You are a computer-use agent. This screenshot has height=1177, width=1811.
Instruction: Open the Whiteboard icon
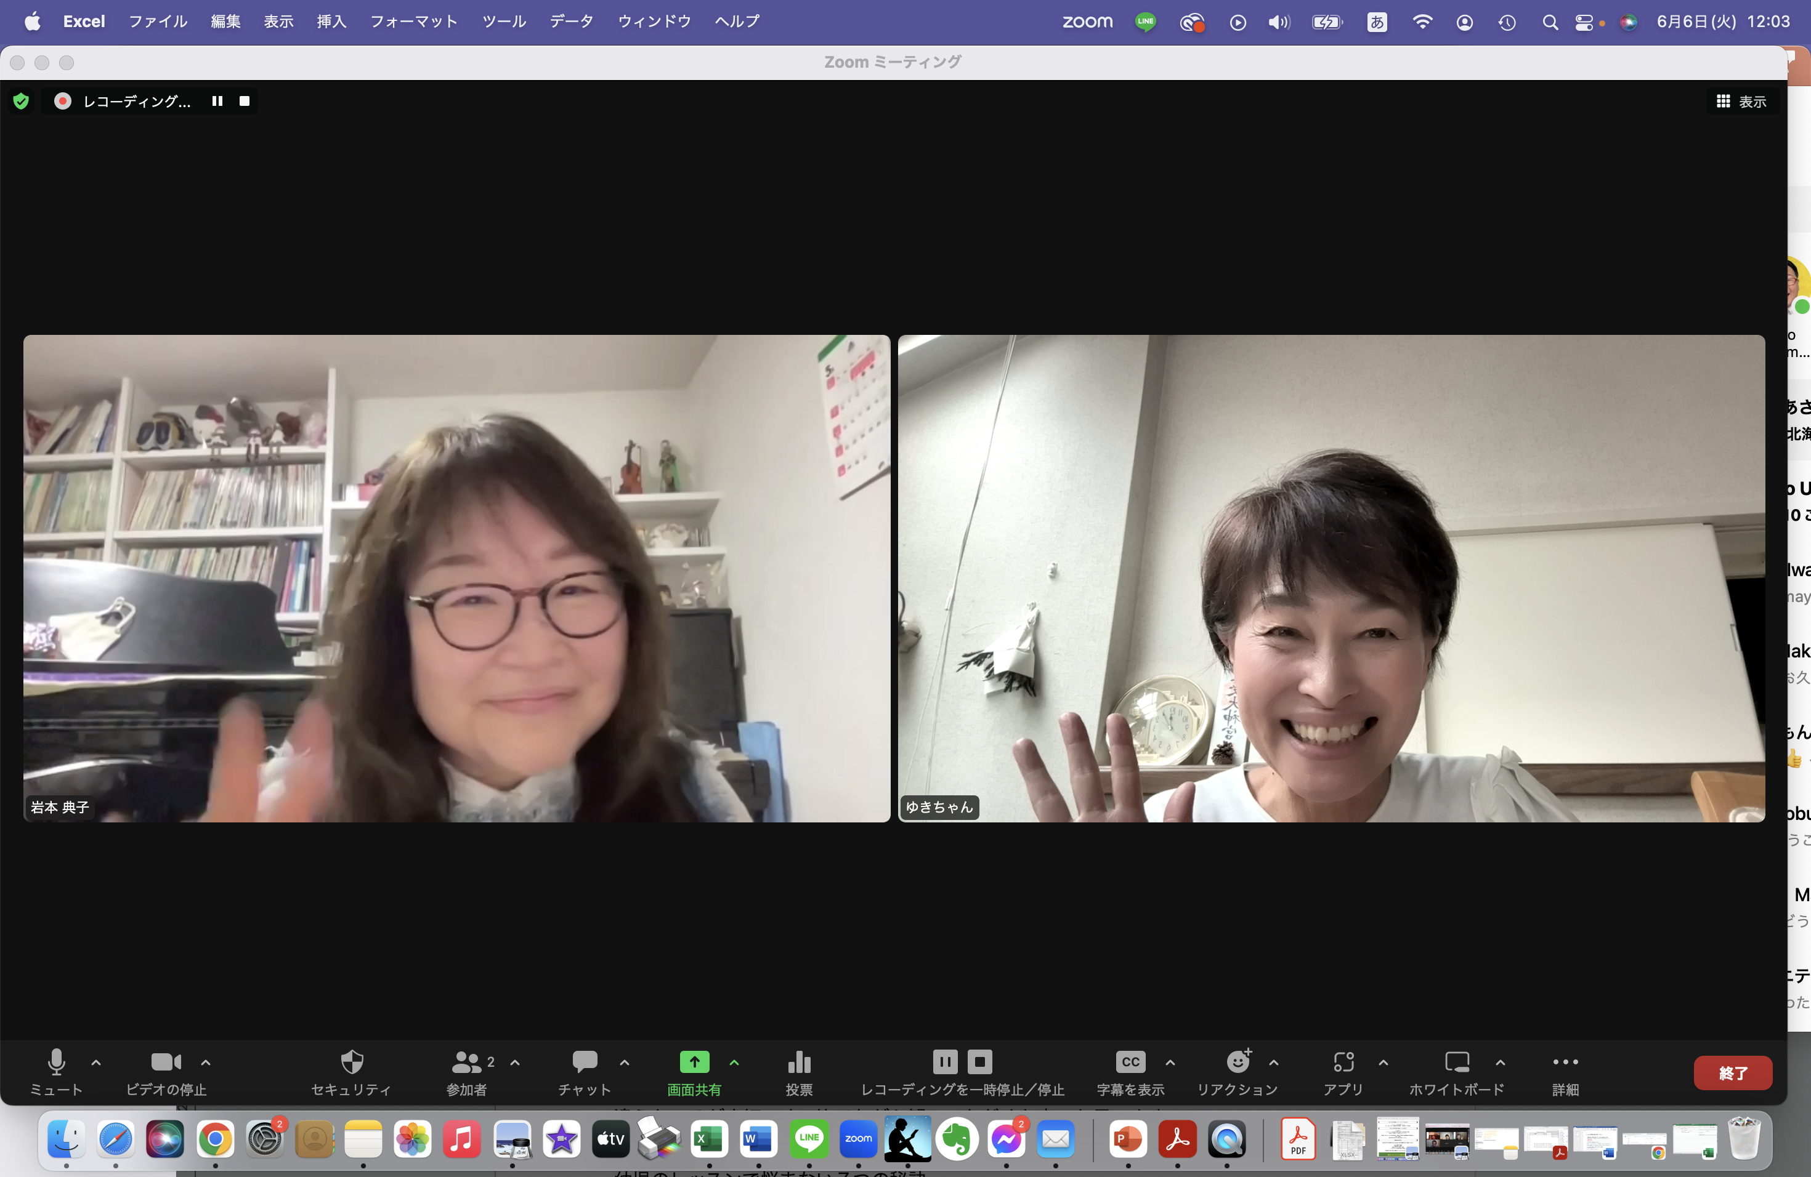1456,1061
